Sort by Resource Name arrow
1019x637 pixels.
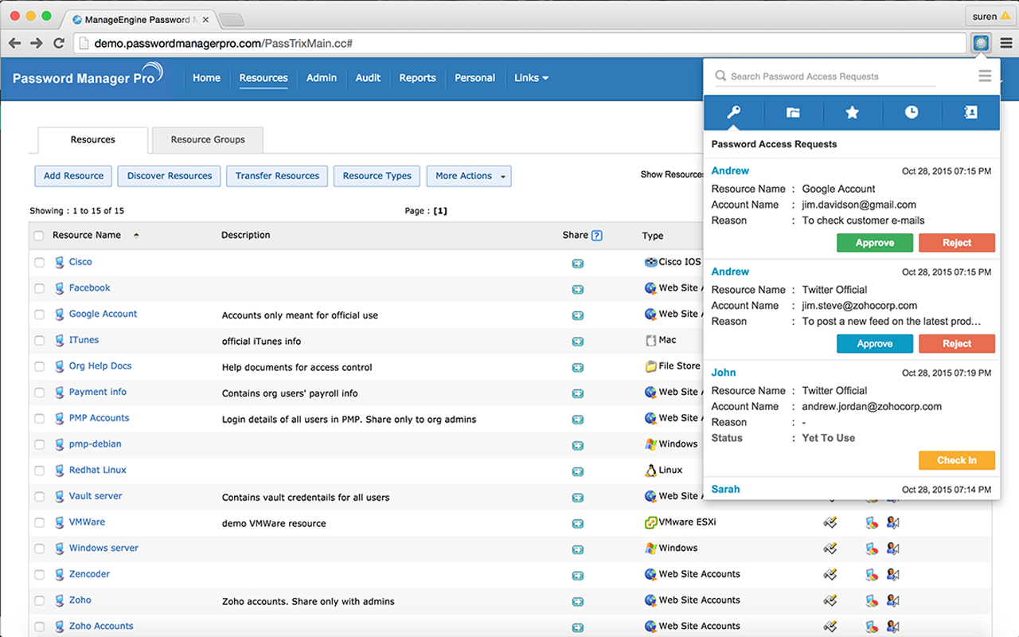pyautogui.click(x=136, y=236)
